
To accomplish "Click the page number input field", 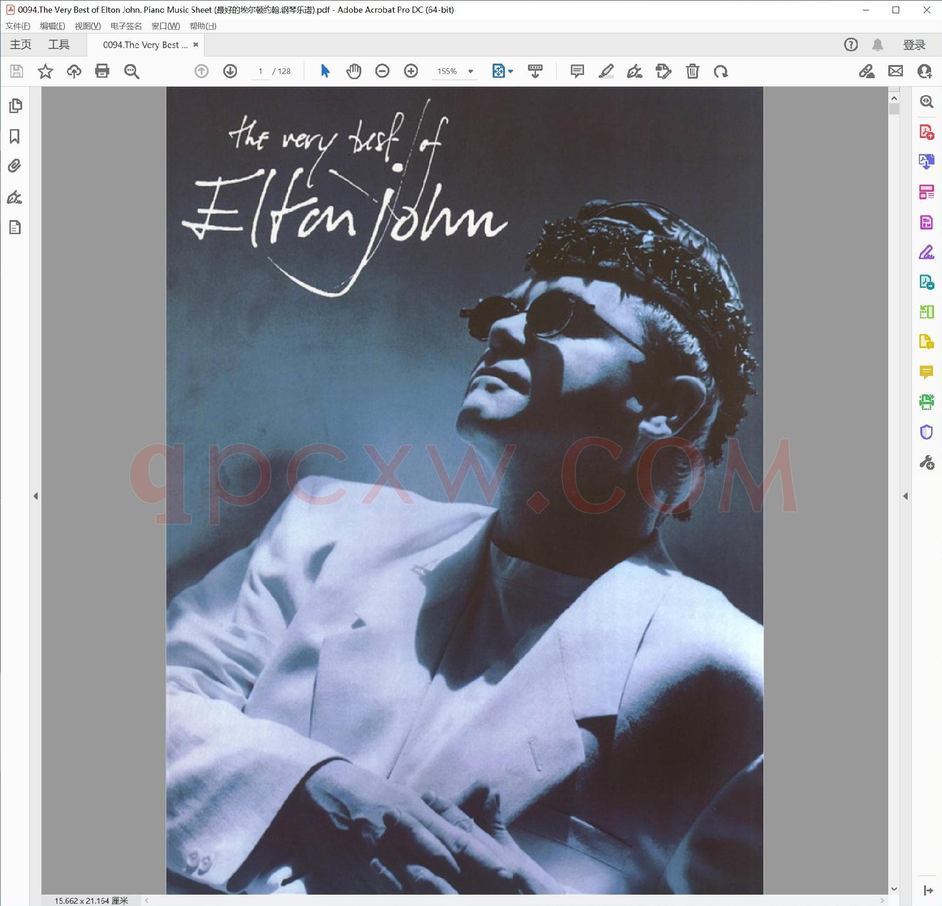I will click(x=260, y=71).
